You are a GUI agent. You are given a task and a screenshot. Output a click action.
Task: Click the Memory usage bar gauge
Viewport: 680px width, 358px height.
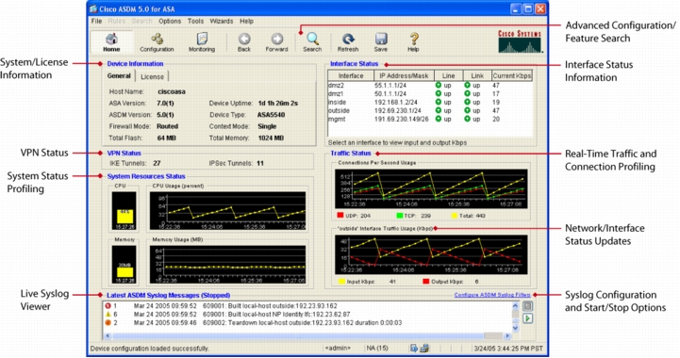(124, 265)
